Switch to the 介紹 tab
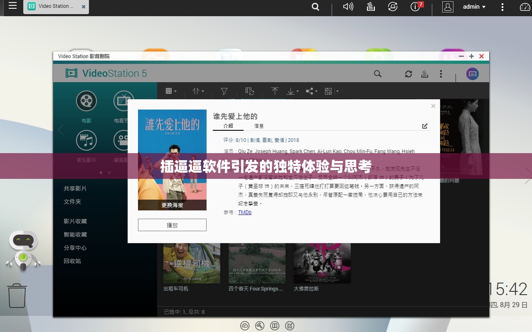Screen dimensions: 532x332 click(x=228, y=126)
